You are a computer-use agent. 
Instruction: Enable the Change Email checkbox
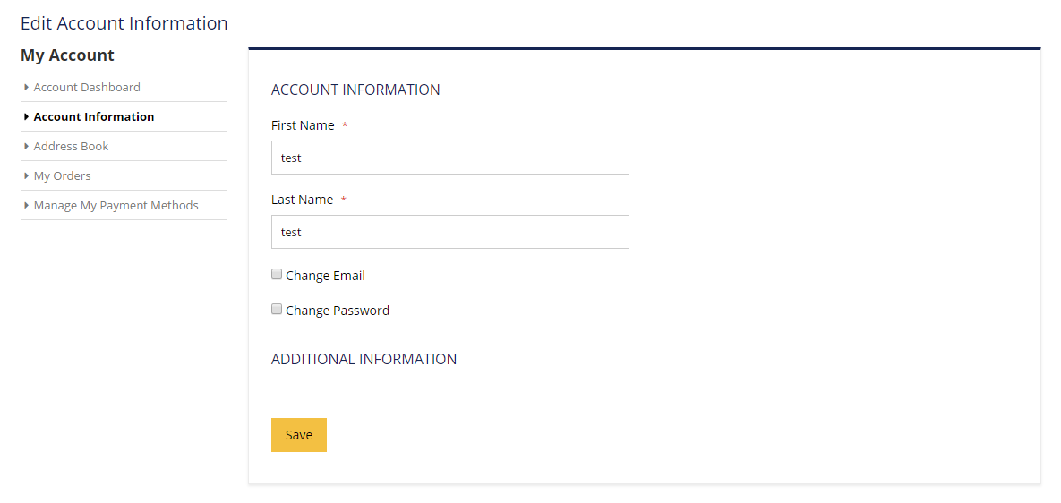point(277,275)
